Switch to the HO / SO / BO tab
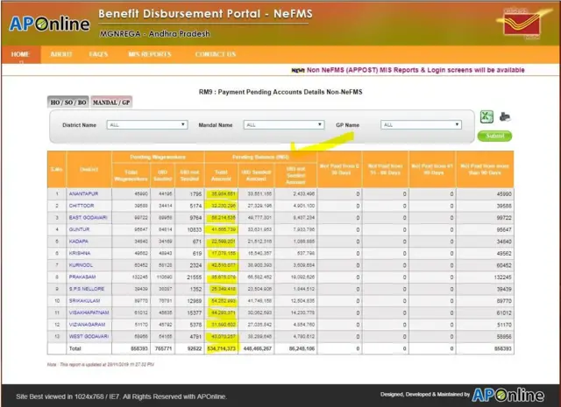Image resolution: width=561 pixels, height=407 pixels. click(67, 102)
